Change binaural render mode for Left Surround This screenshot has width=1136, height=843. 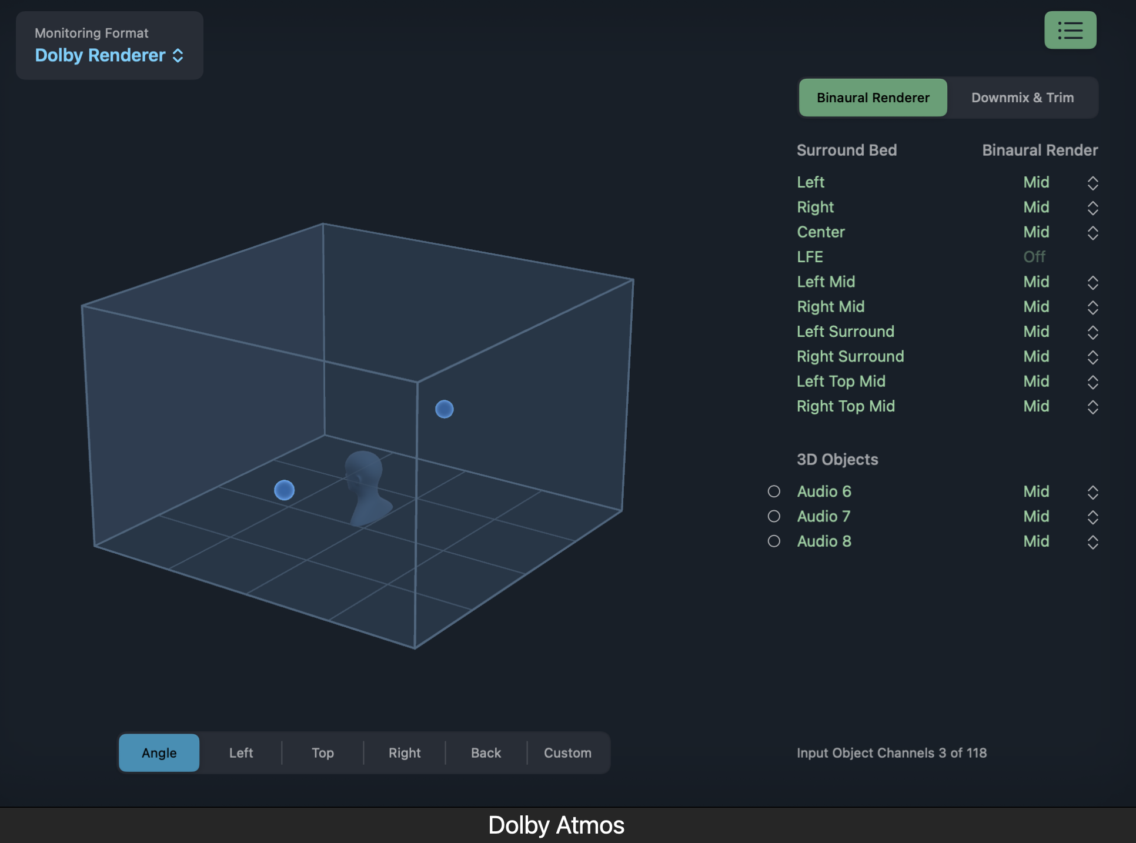tap(1092, 332)
